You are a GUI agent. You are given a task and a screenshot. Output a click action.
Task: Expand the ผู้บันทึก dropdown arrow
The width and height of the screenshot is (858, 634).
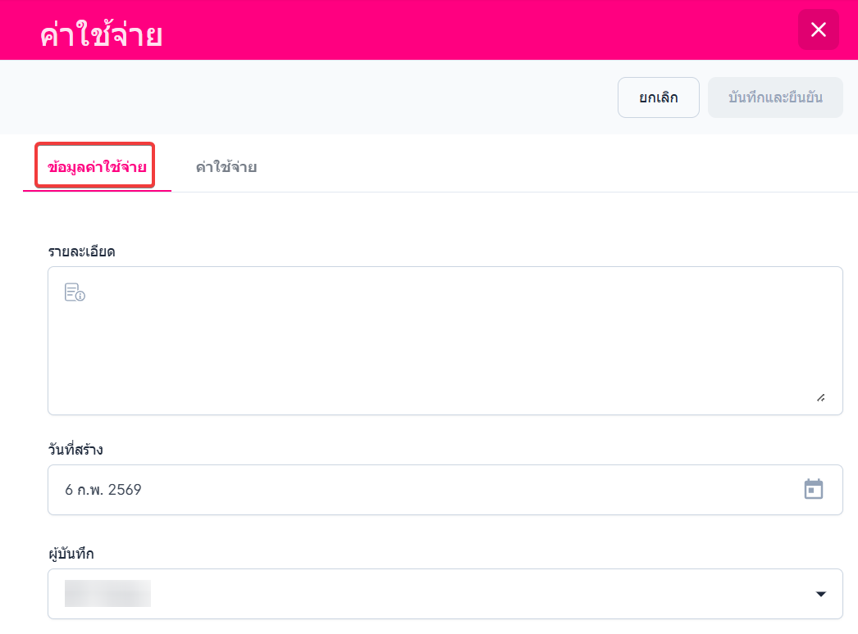point(820,594)
